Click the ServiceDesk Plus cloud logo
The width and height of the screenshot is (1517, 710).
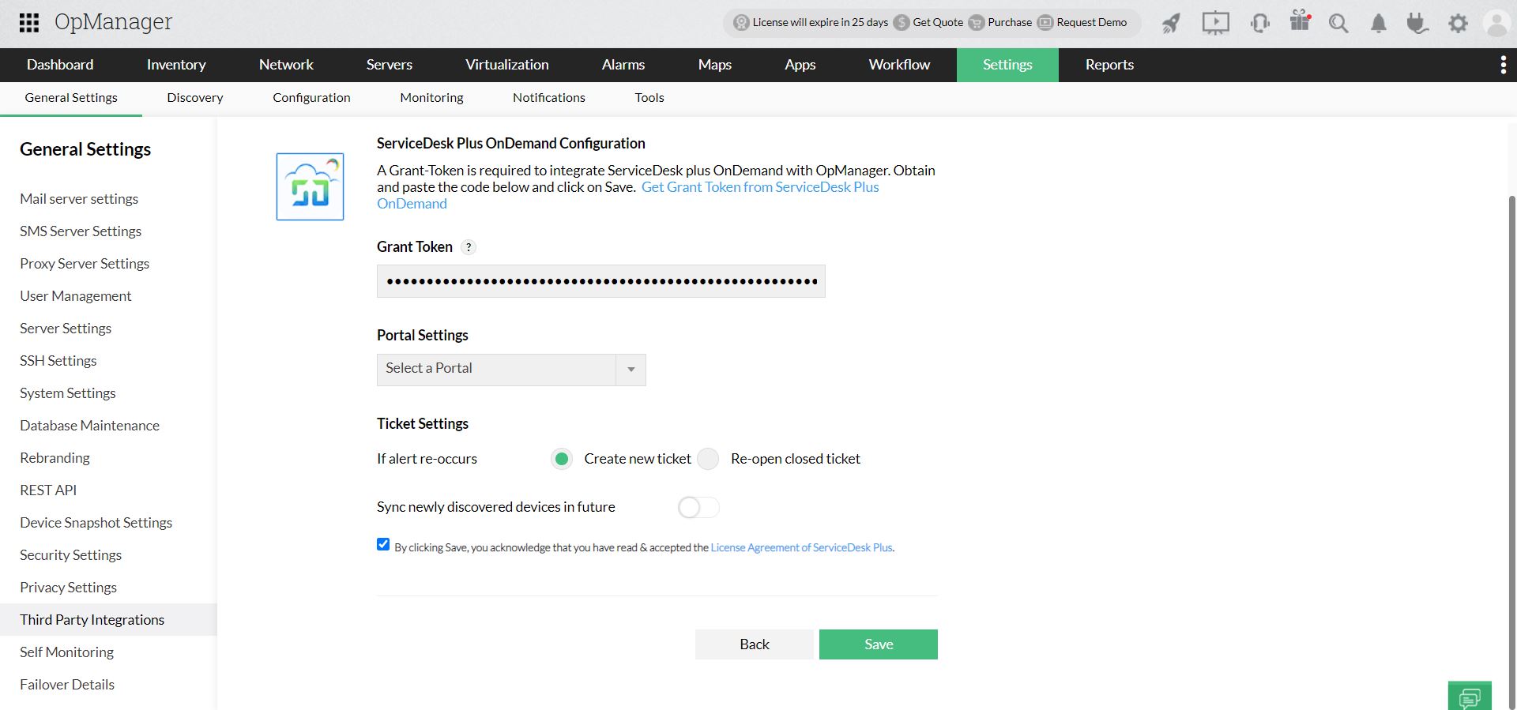point(310,186)
